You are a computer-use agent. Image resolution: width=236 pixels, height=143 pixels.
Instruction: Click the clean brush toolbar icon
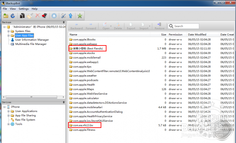point(30,16)
